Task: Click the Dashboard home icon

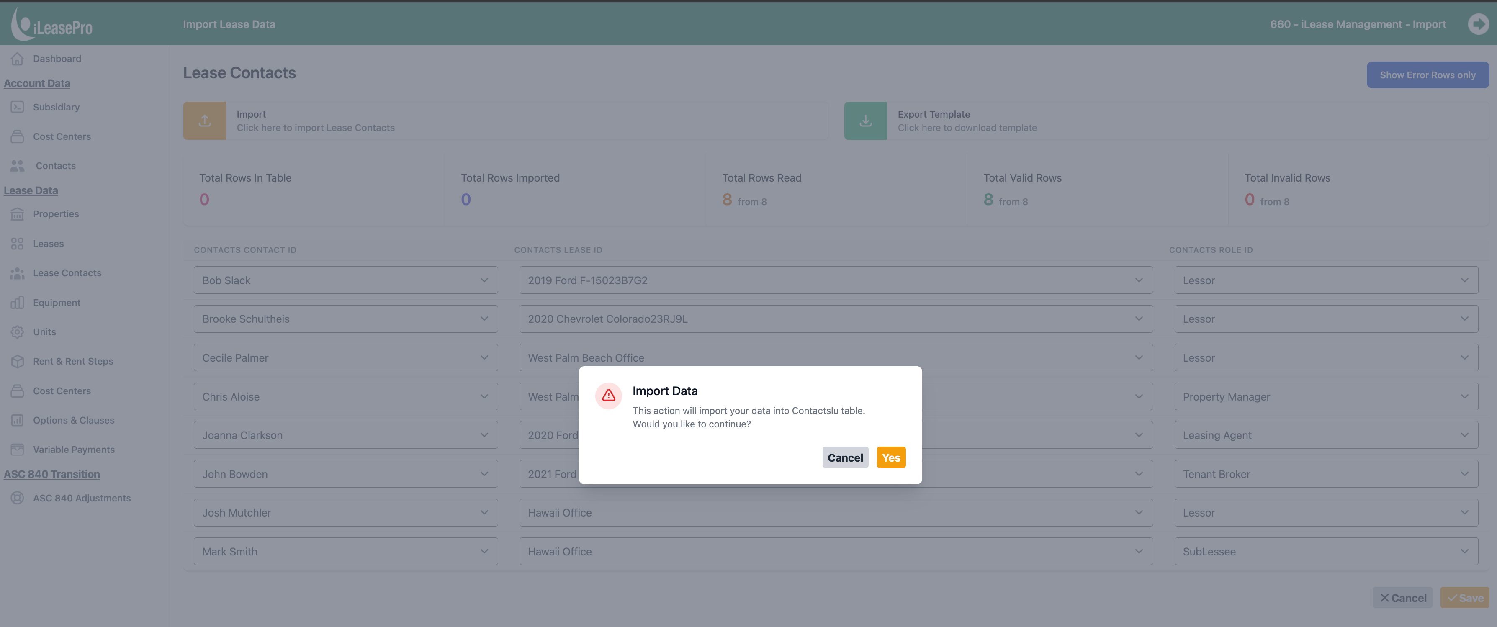Action: [18, 59]
